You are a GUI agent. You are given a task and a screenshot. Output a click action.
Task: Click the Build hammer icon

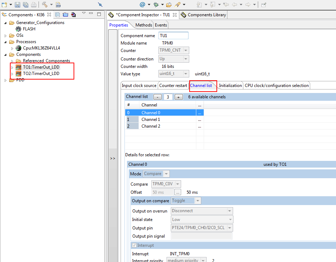click(x=45, y=5)
